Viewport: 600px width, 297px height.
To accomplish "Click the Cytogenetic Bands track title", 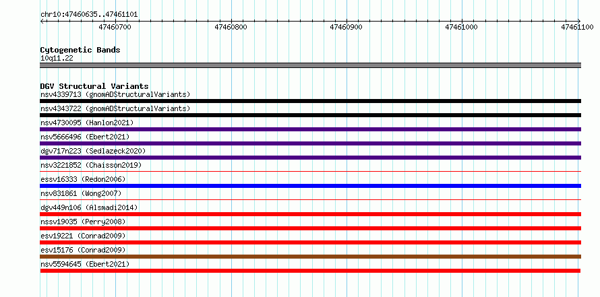I will click(80, 50).
